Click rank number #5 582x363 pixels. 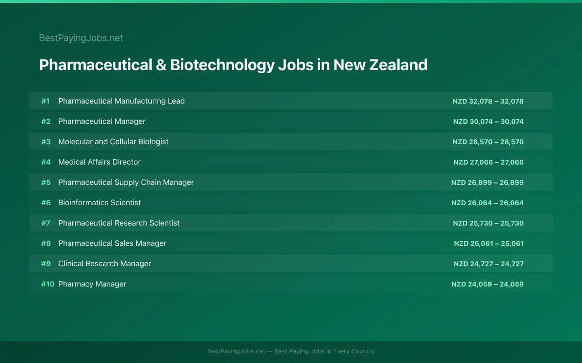[46, 182]
